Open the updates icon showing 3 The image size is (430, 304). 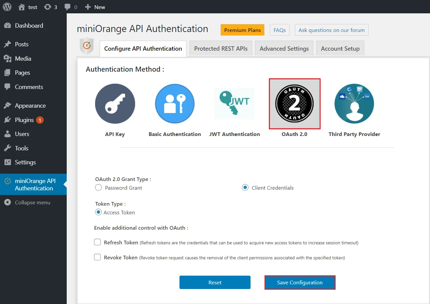48,7
